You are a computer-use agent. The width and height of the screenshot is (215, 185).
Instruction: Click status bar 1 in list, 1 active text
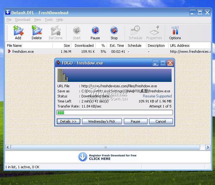(x=22, y=167)
